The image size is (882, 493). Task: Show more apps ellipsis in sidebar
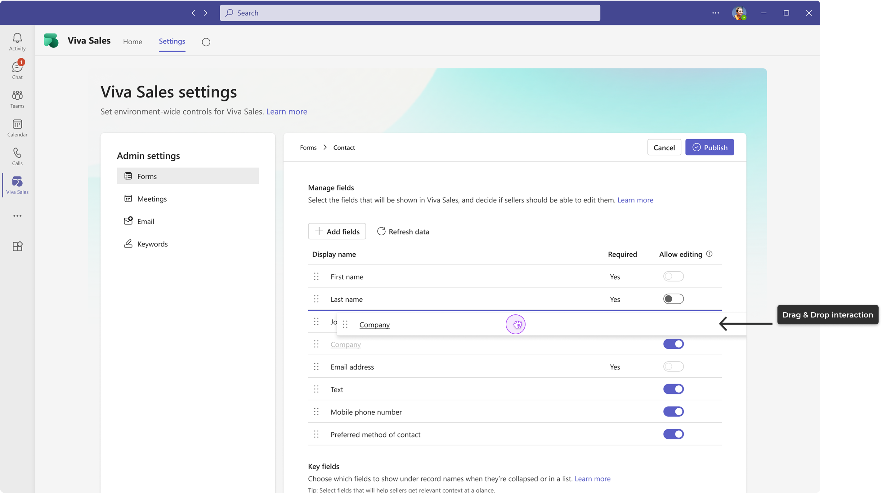[x=17, y=216]
